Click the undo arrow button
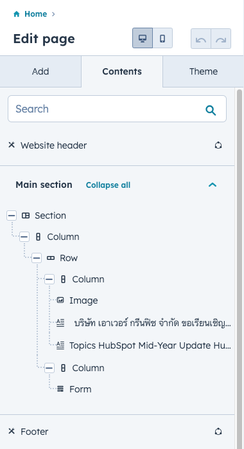The width and height of the screenshot is (244, 449). pos(201,39)
